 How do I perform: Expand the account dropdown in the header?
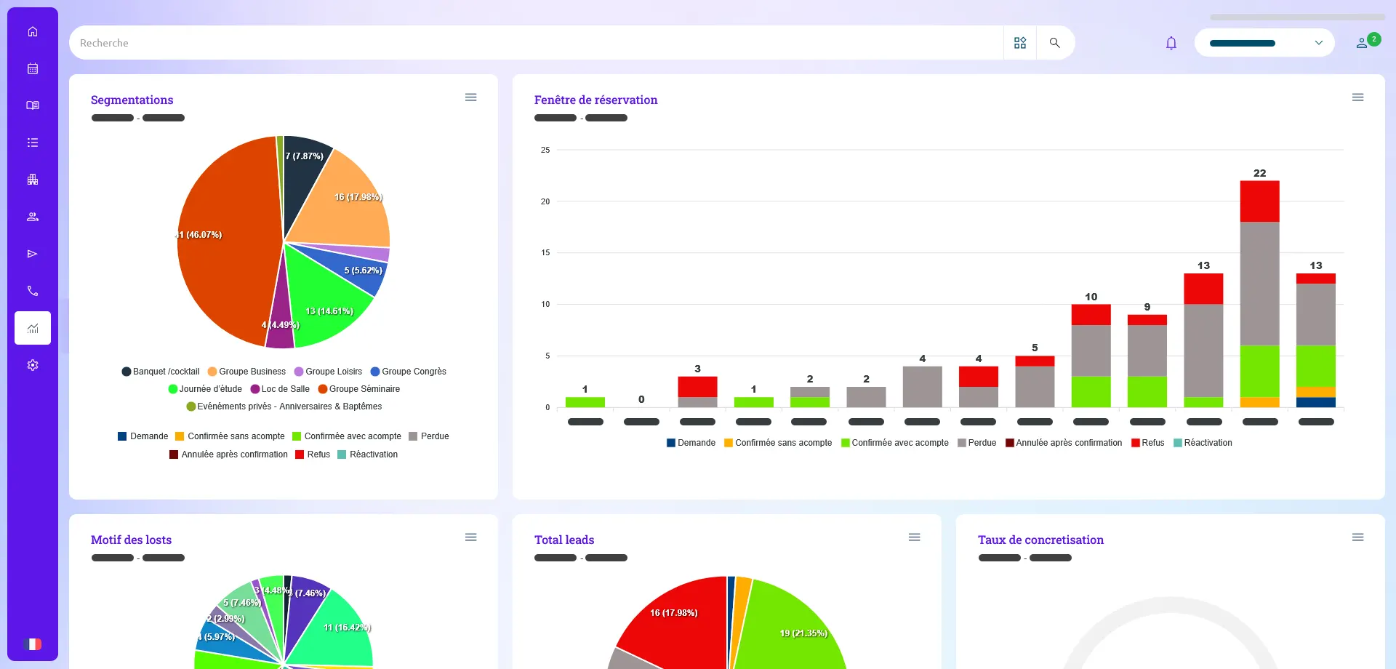pyautogui.click(x=1264, y=43)
